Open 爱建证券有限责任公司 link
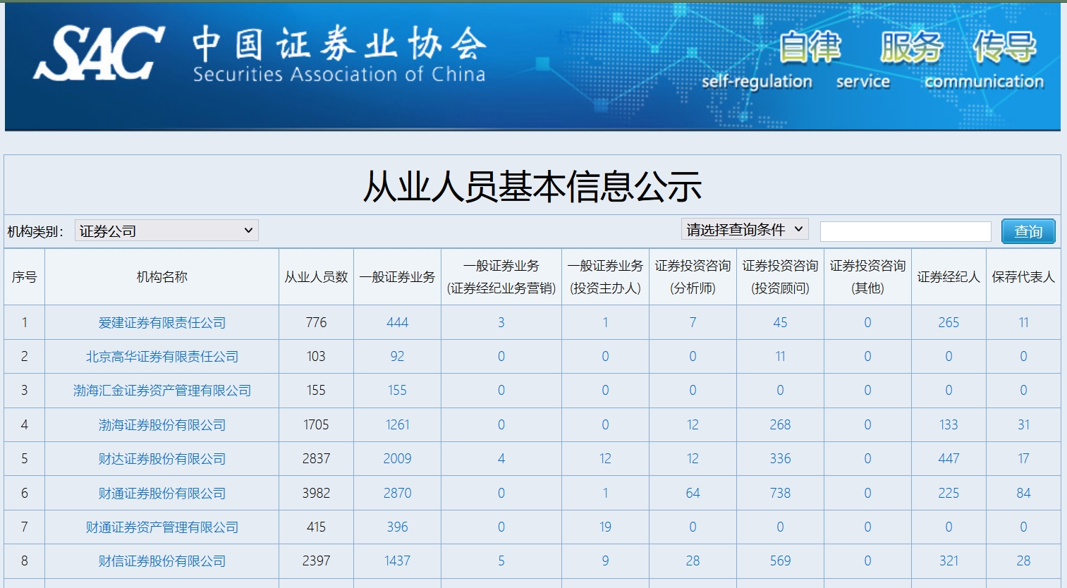The height and width of the screenshot is (588, 1067). (162, 323)
